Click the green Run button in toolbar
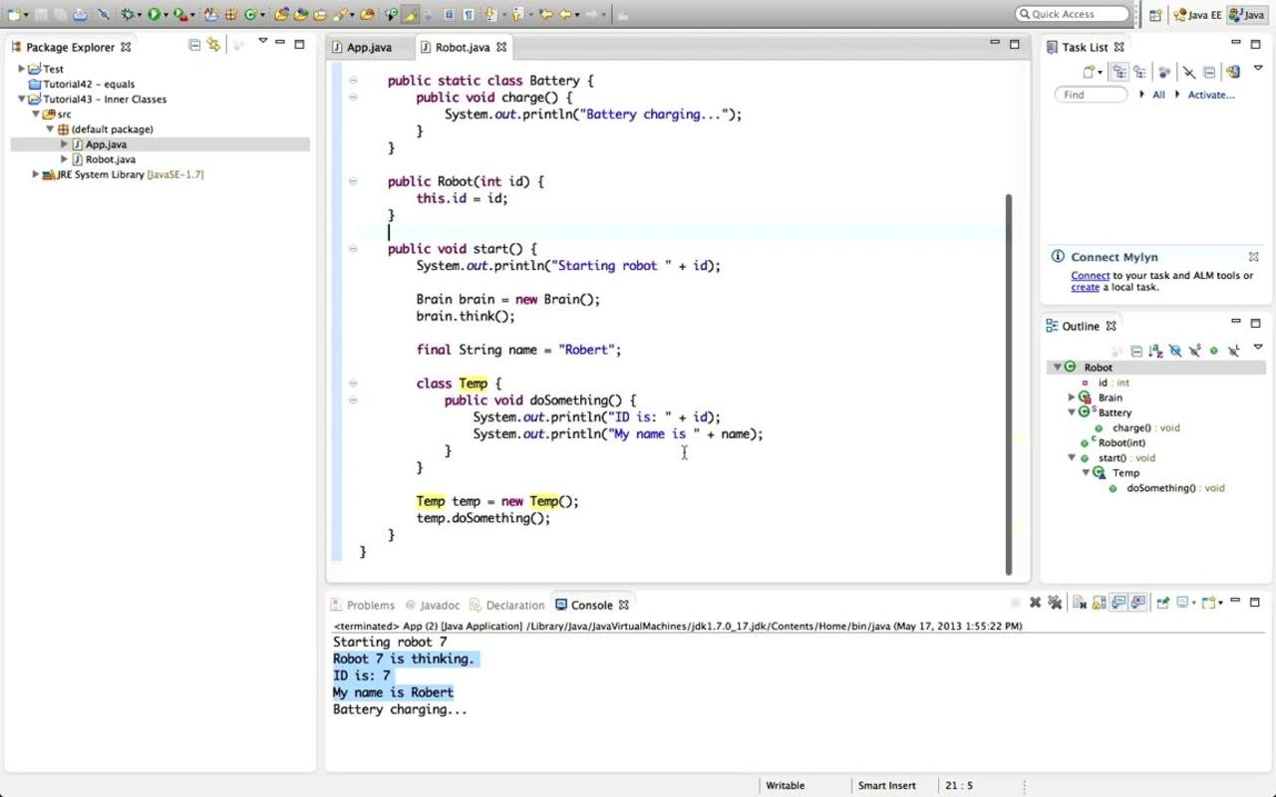 pos(154,14)
